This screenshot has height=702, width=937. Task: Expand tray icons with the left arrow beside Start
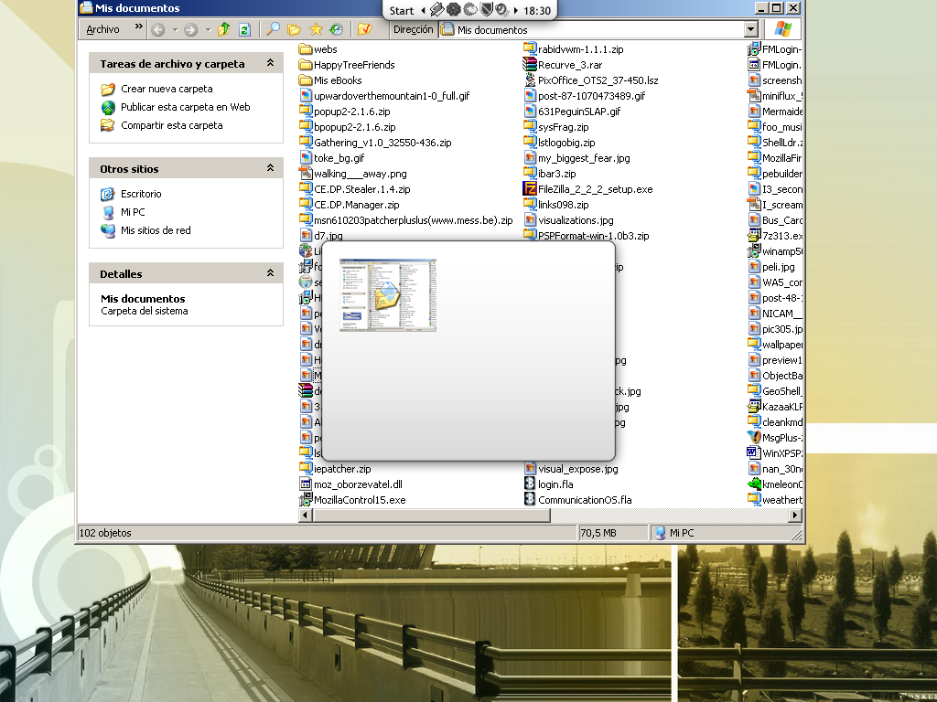click(423, 11)
